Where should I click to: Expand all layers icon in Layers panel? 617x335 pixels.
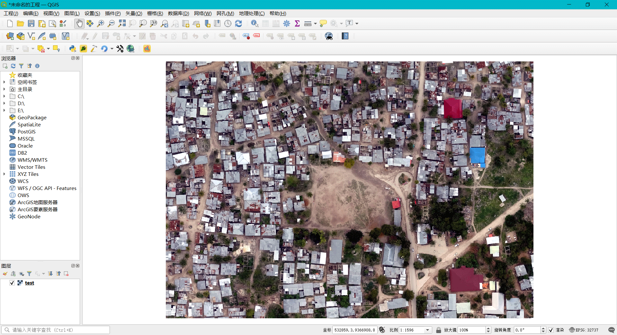(x=50, y=274)
